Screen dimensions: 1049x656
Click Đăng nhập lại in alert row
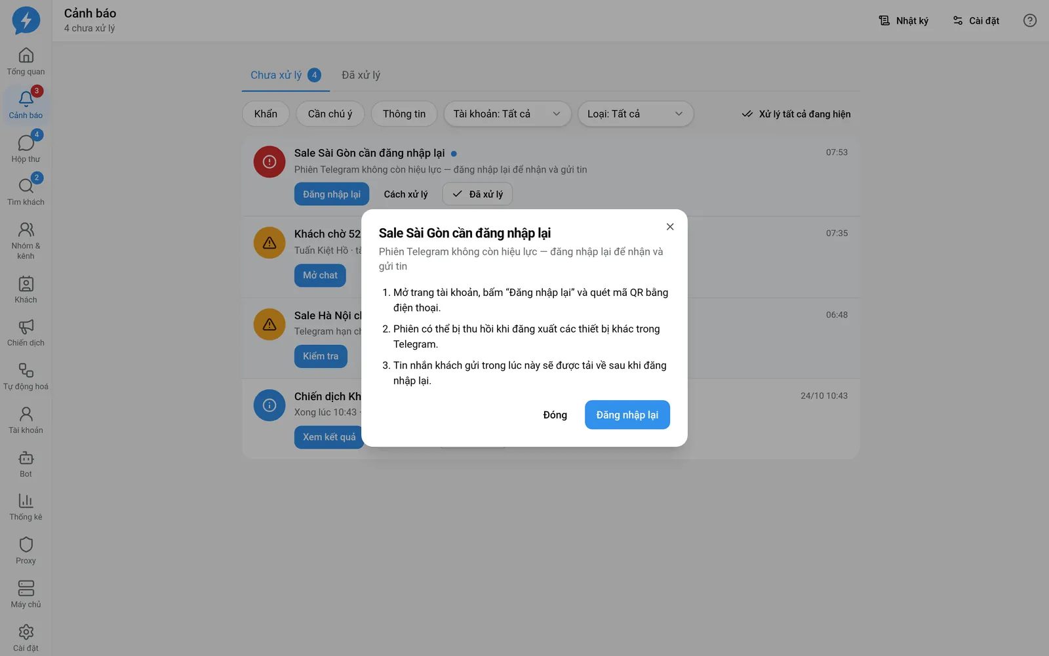tap(332, 194)
